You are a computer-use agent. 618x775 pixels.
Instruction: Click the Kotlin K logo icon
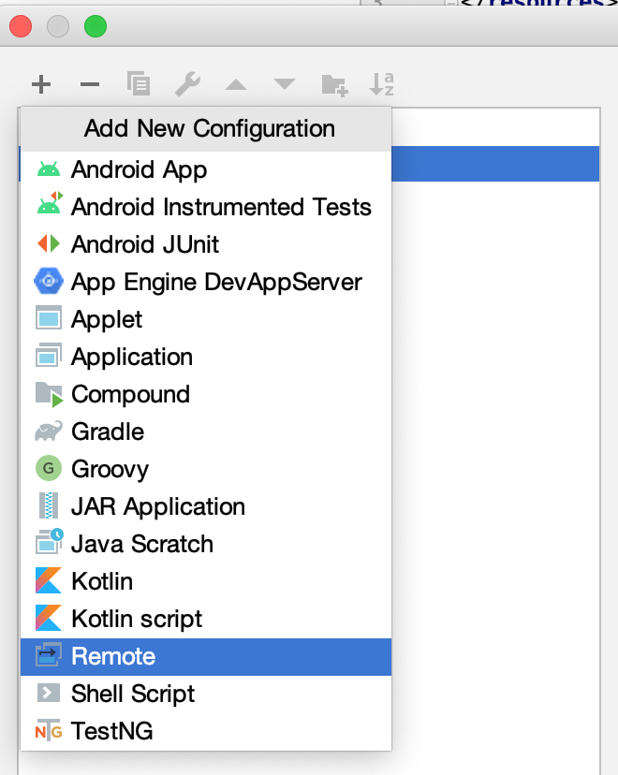pyautogui.click(x=49, y=580)
